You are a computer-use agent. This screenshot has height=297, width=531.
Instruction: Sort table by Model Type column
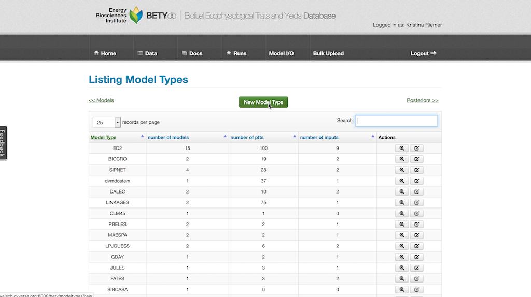(x=103, y=137)
